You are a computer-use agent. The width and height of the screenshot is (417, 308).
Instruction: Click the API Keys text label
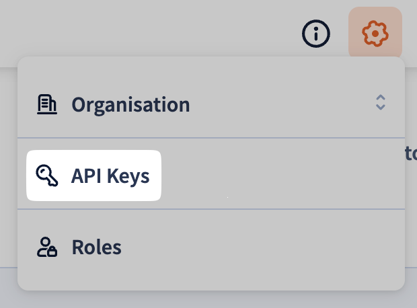[x=110, y=176]
